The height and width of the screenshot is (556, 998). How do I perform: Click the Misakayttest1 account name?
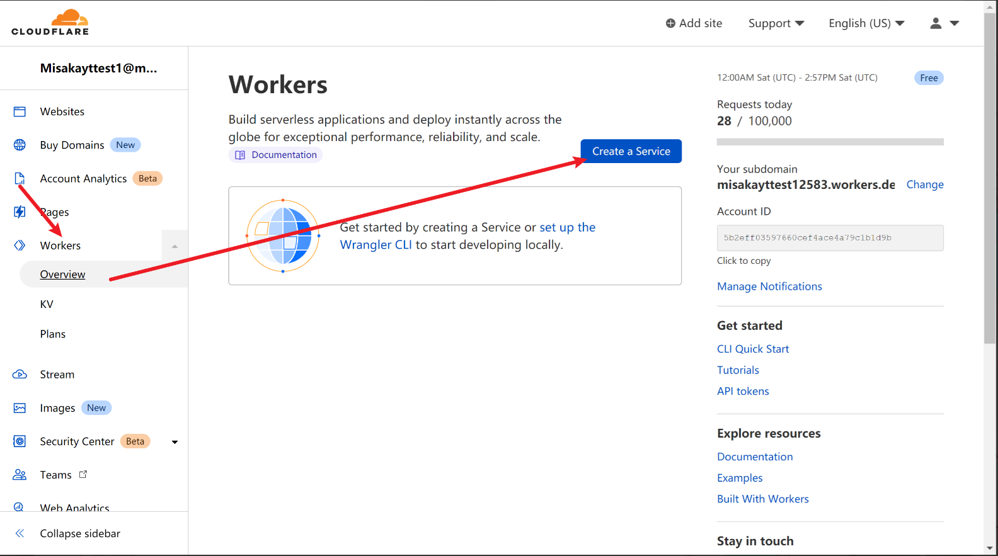[x=98, y=68]
